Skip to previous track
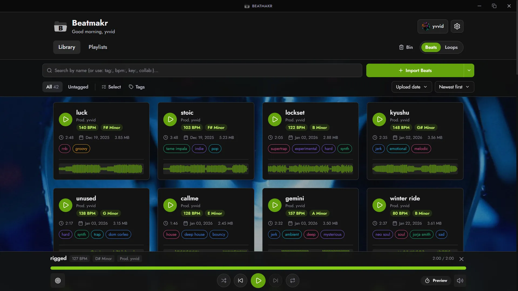This screenshot has width=518, height=291. click(x=240, y=280)
